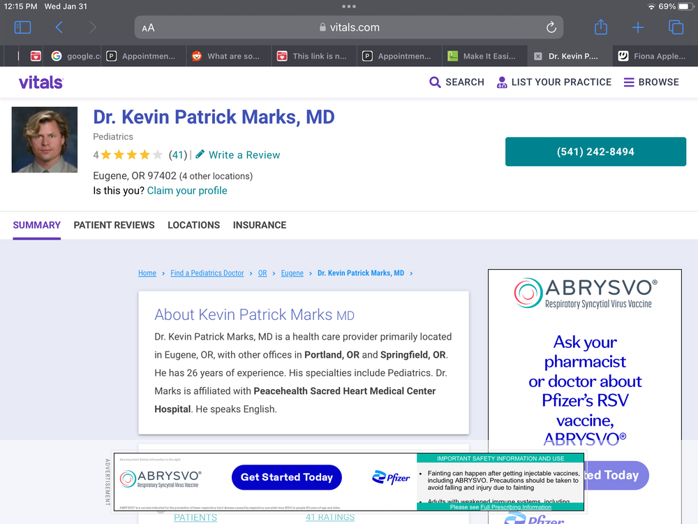698x524 pixels.
Task: Tap the three-dot multitasking menu
Action: pyautogui.click(x=349, y=6)
